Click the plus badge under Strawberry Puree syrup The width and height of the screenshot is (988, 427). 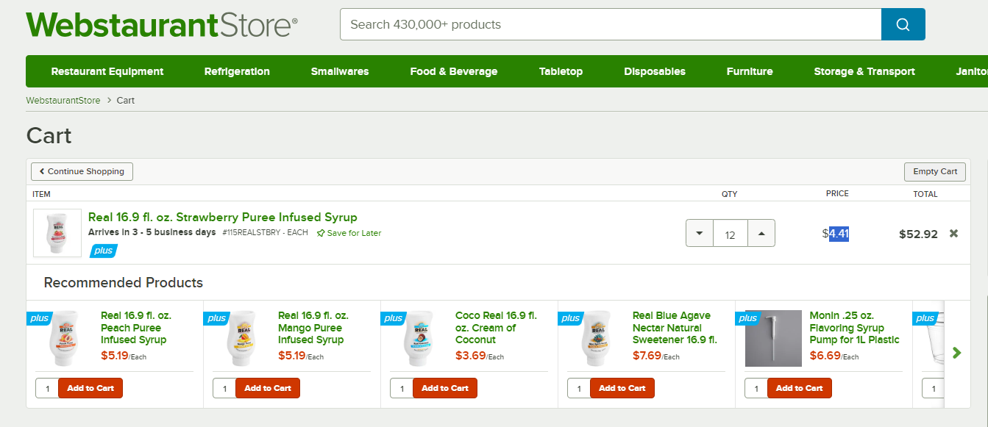click(x=104, y=251)
